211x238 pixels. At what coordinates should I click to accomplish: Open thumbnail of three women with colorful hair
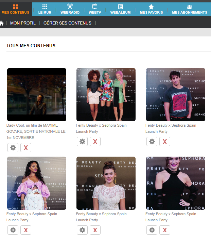[x=106, y=95]
